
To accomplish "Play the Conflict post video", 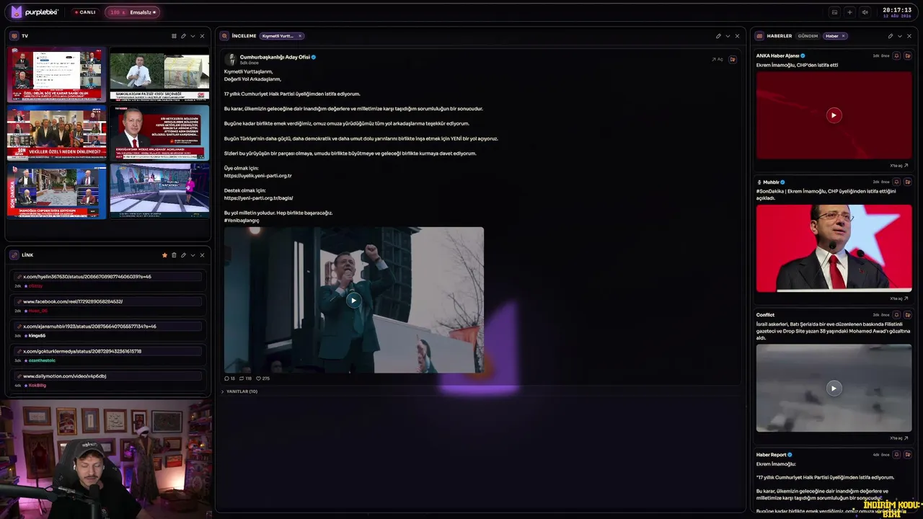I will click(834, 388).
